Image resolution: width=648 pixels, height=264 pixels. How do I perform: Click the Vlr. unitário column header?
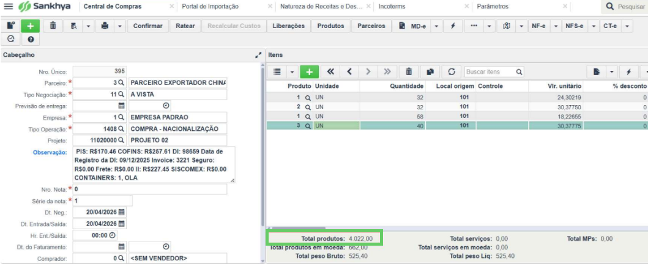point(556,86)
